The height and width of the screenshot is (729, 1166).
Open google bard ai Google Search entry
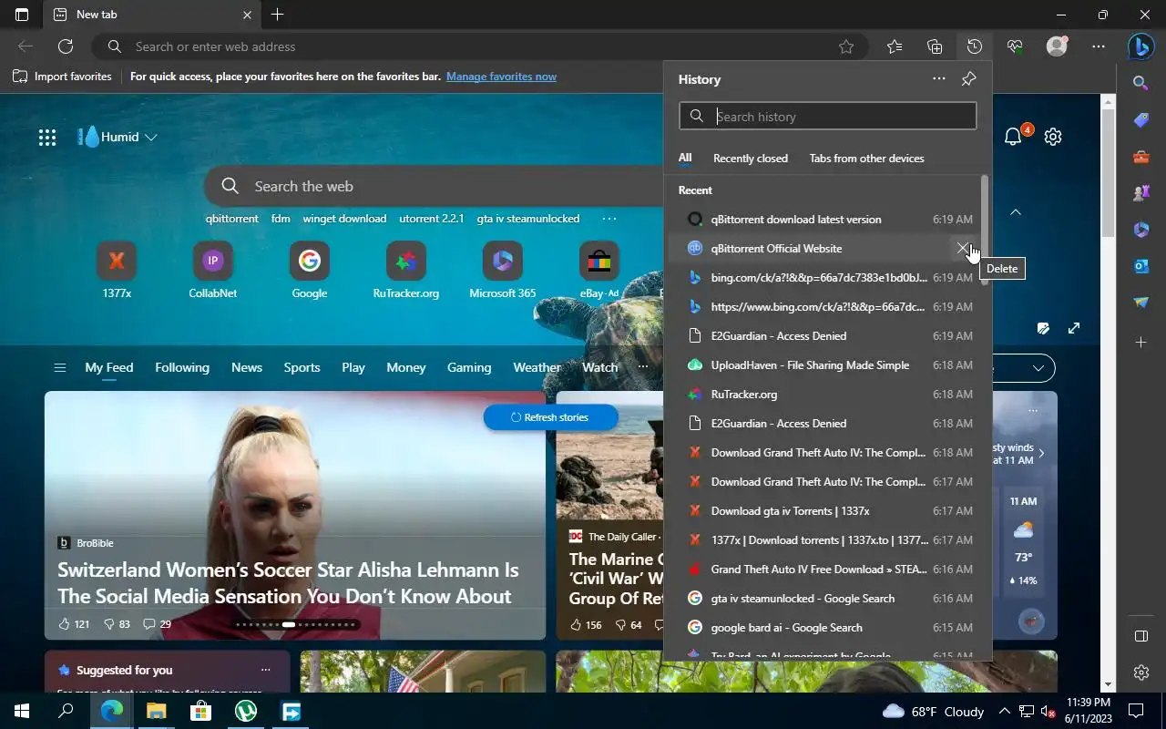click(x=828, y=628)
